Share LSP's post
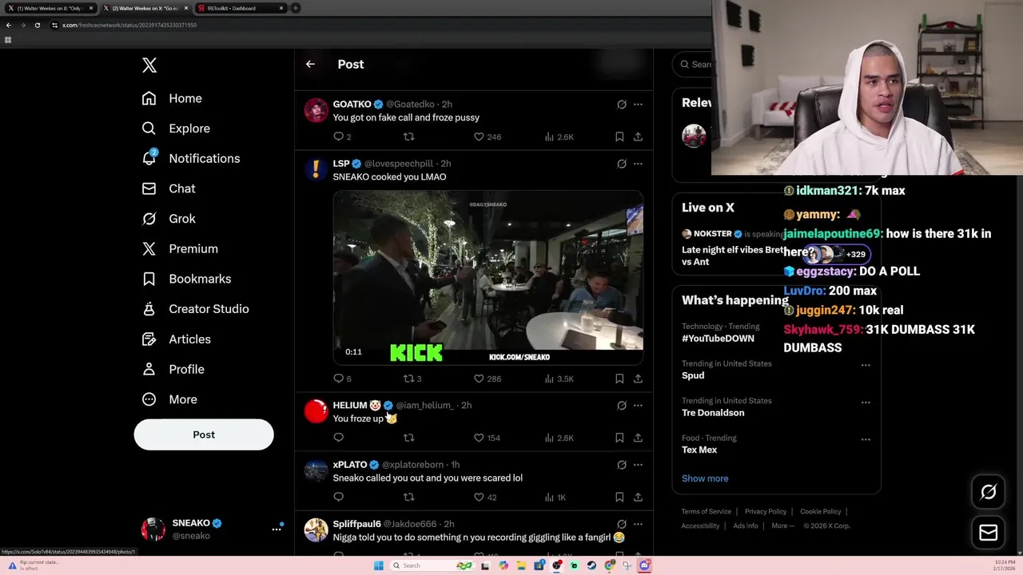 pyautogui.click(x=638, y=379)
